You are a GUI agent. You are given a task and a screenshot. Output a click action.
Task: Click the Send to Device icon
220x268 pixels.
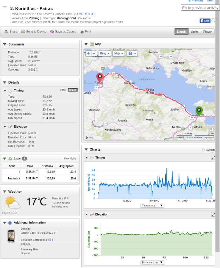pyautogui.click(x=23, y=32)
